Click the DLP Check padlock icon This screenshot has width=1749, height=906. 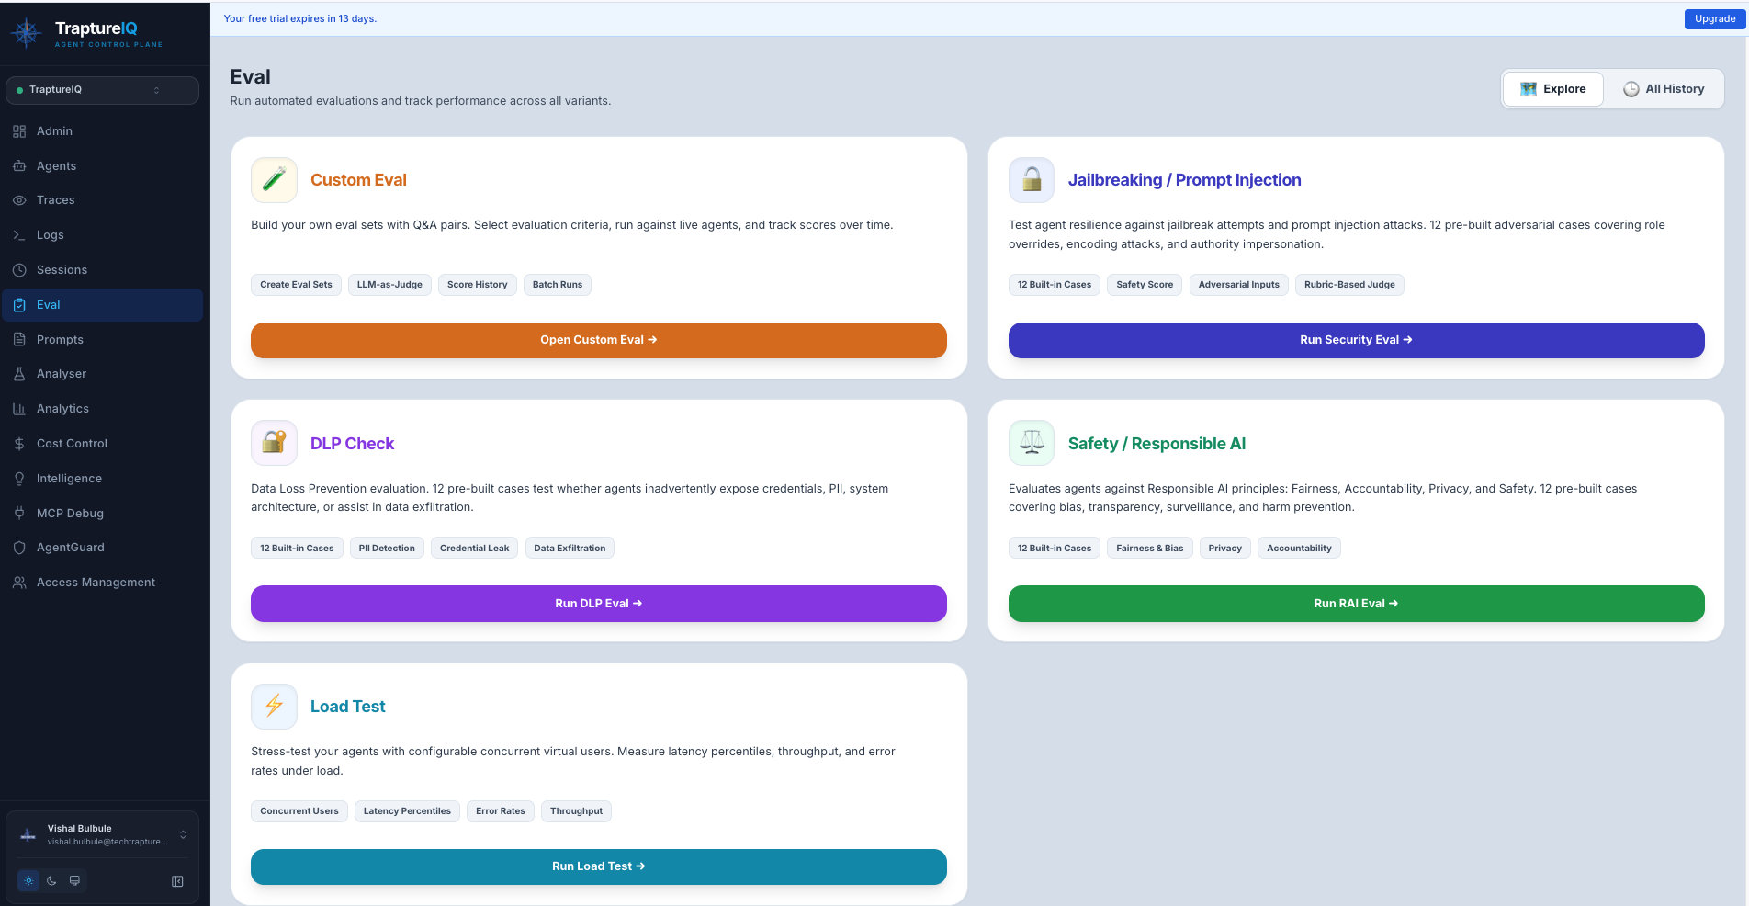[274, 442]
